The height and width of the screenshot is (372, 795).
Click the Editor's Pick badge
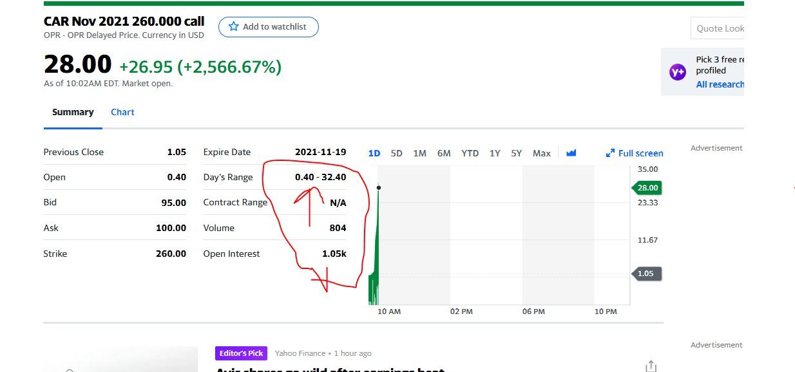click(x=241, y=353)
